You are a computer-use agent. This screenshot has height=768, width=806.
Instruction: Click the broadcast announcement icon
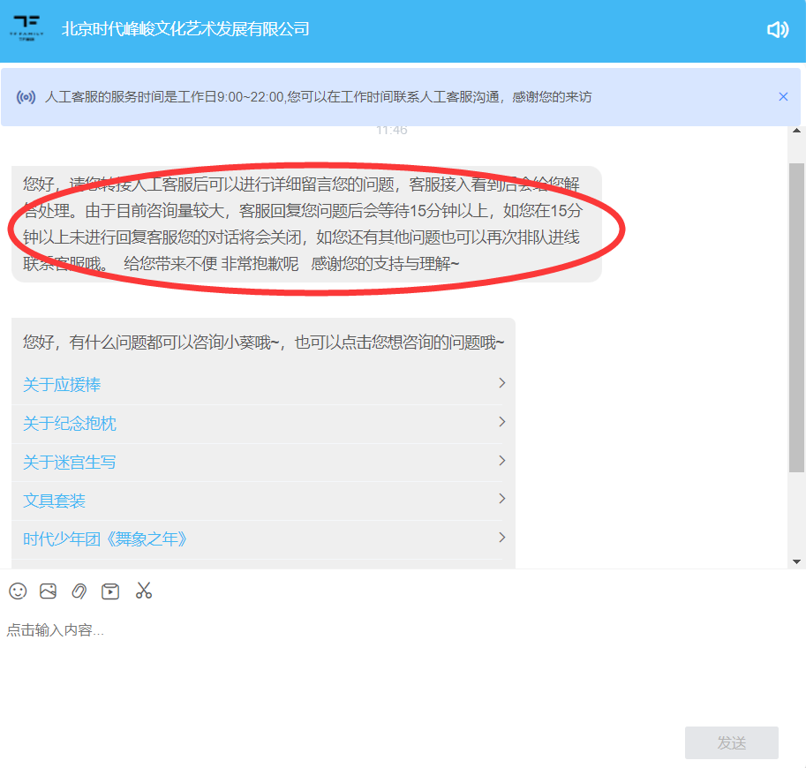tap(26, 96)
